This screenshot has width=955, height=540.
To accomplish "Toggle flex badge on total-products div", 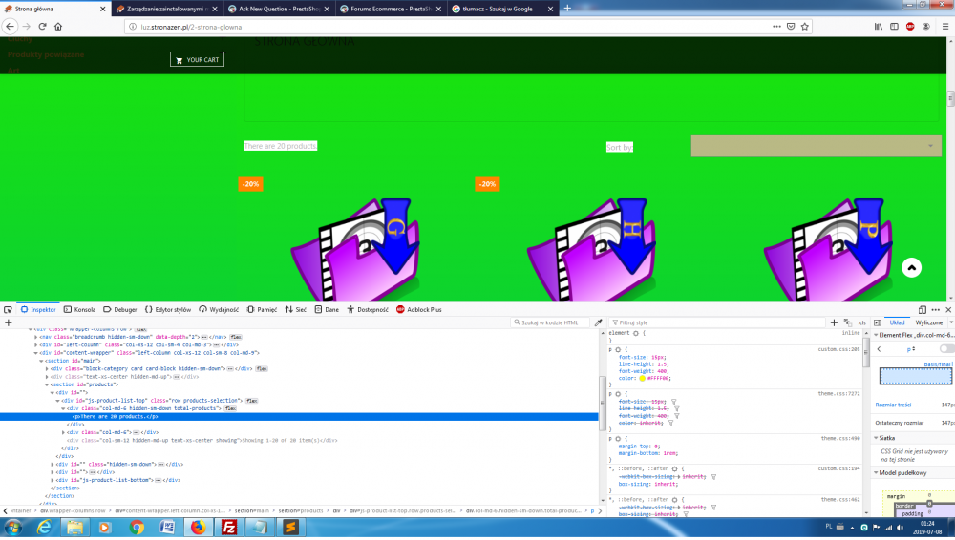I will click(230, 408).
